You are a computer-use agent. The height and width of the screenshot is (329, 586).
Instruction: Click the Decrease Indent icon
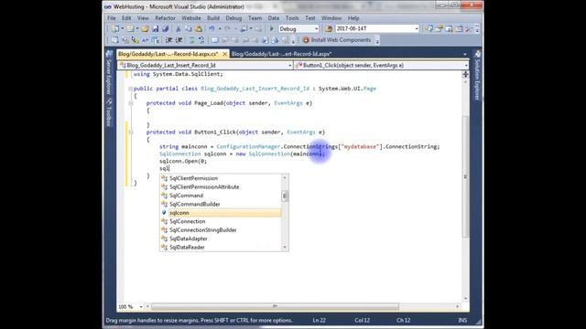coord(168,40)
